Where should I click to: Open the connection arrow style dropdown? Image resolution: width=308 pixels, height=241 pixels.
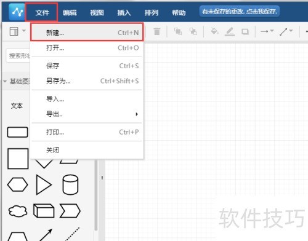point(267,31)
